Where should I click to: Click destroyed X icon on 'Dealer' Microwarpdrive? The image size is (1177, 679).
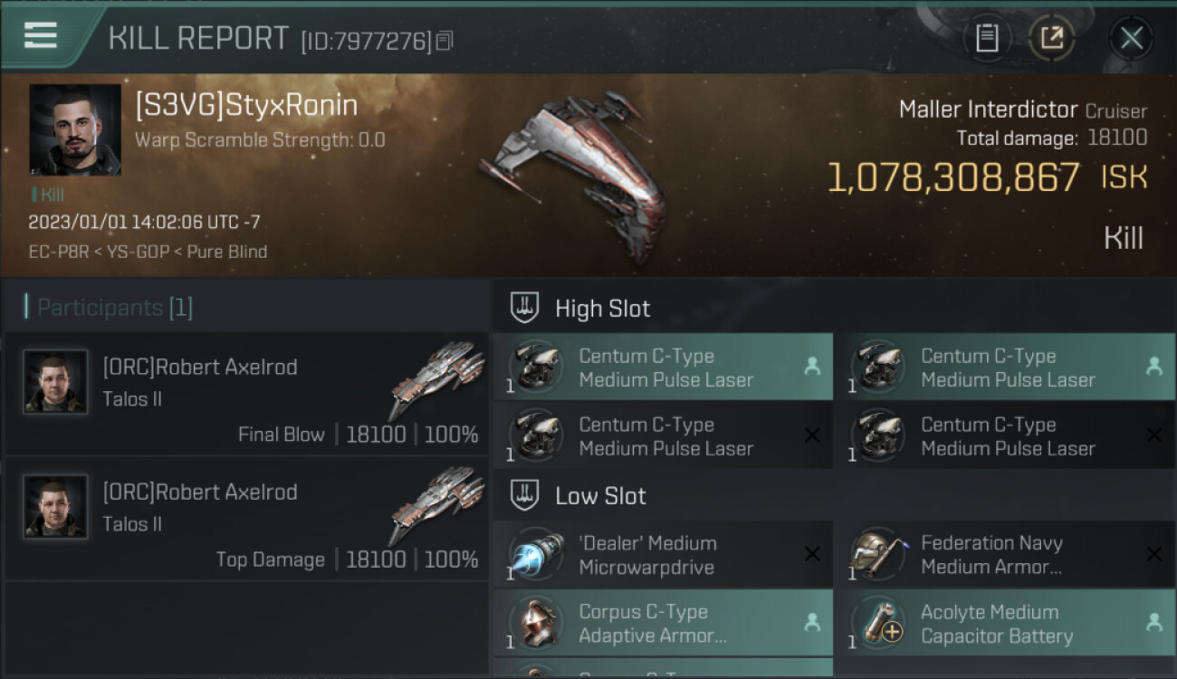812,555
